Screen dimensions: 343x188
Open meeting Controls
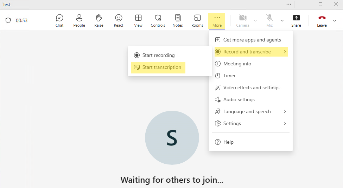click(x=158, y=20)
